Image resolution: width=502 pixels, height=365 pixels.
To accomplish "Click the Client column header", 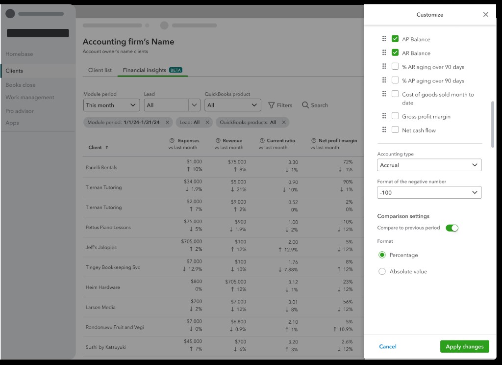I will pyautogui.click(x=95, y=147).
